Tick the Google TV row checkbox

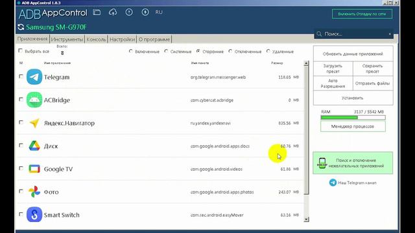tap(21, 168)
